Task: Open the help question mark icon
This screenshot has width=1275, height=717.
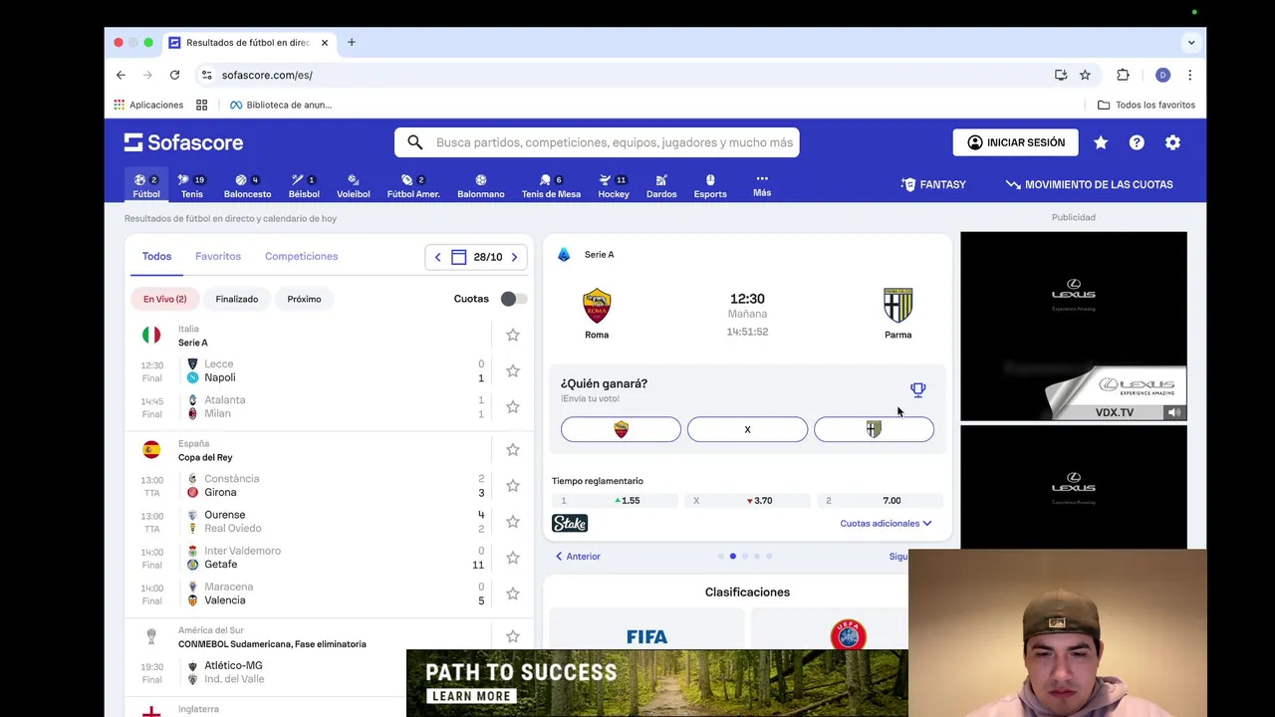Action: [1137, 142]
